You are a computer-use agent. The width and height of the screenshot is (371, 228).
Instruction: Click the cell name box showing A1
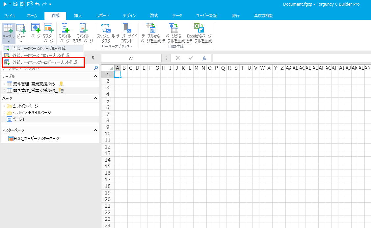click(131, 58)
